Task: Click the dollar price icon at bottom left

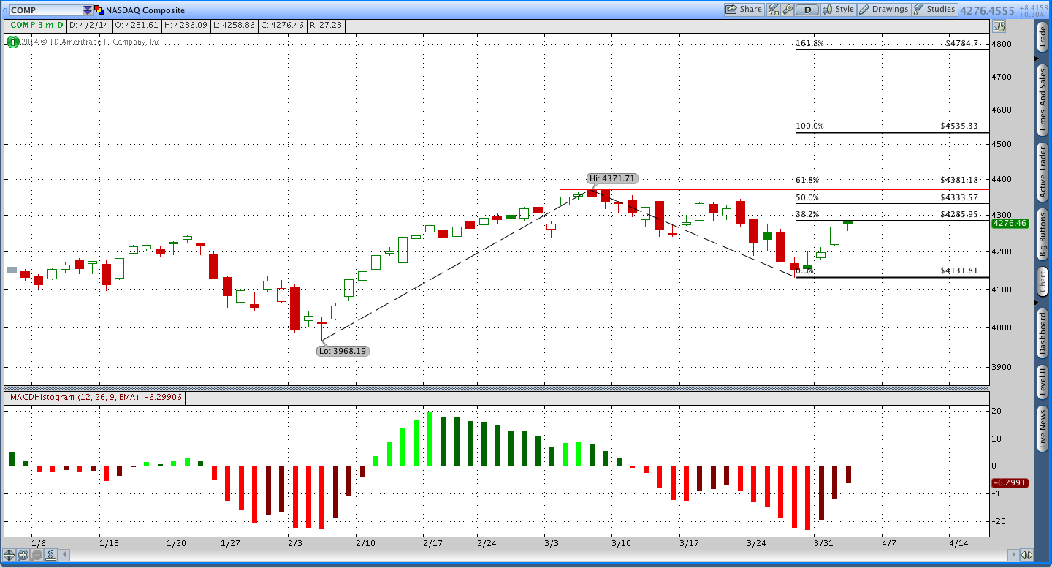Action: click(x=51, y=555)
